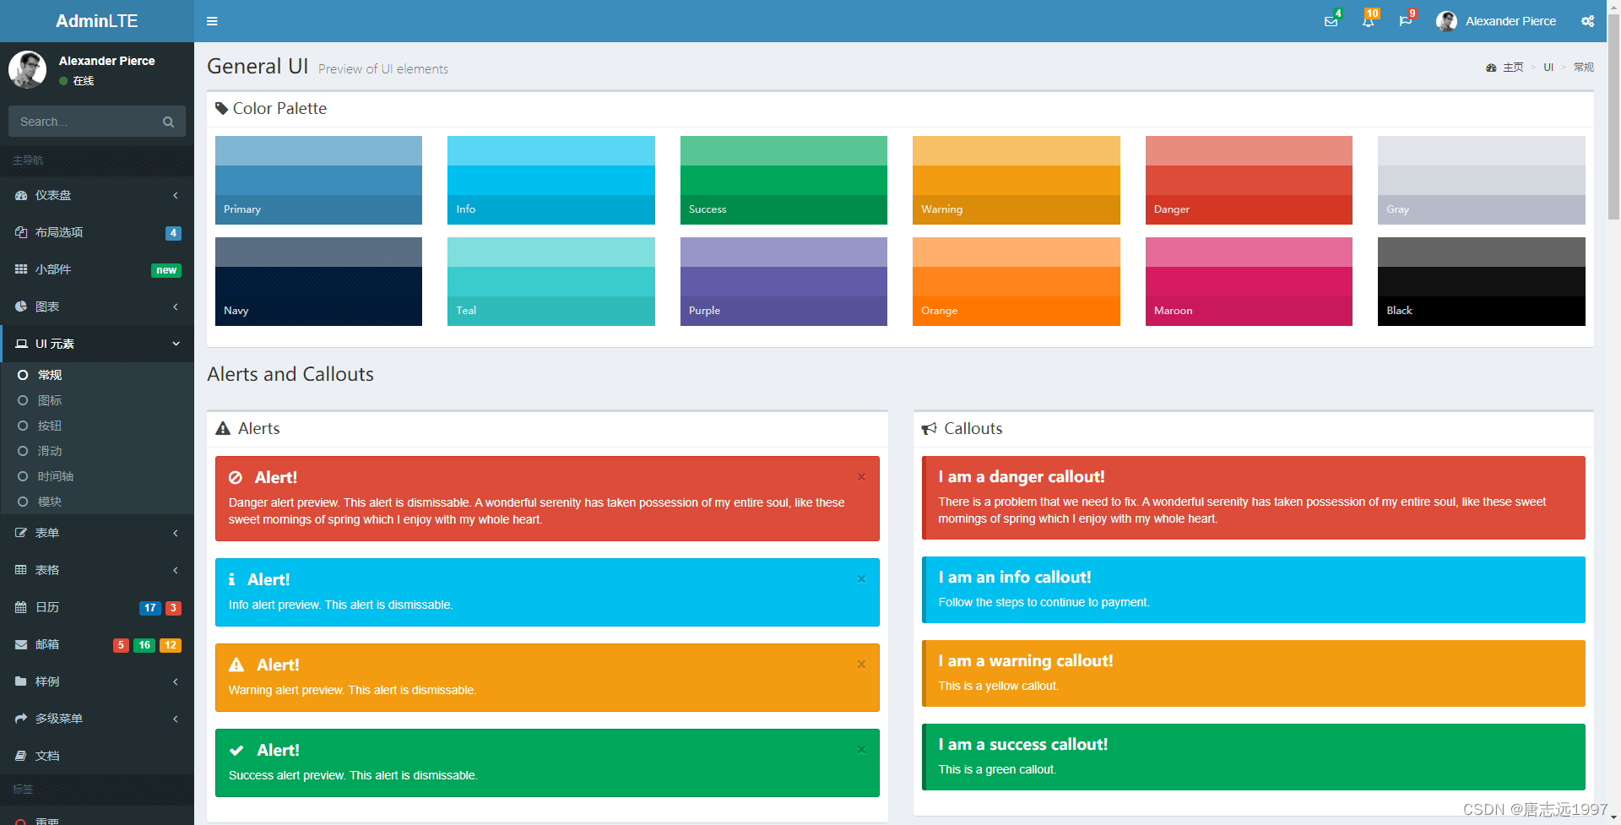Focus the sidebar Search field

[x=83, y=122]
